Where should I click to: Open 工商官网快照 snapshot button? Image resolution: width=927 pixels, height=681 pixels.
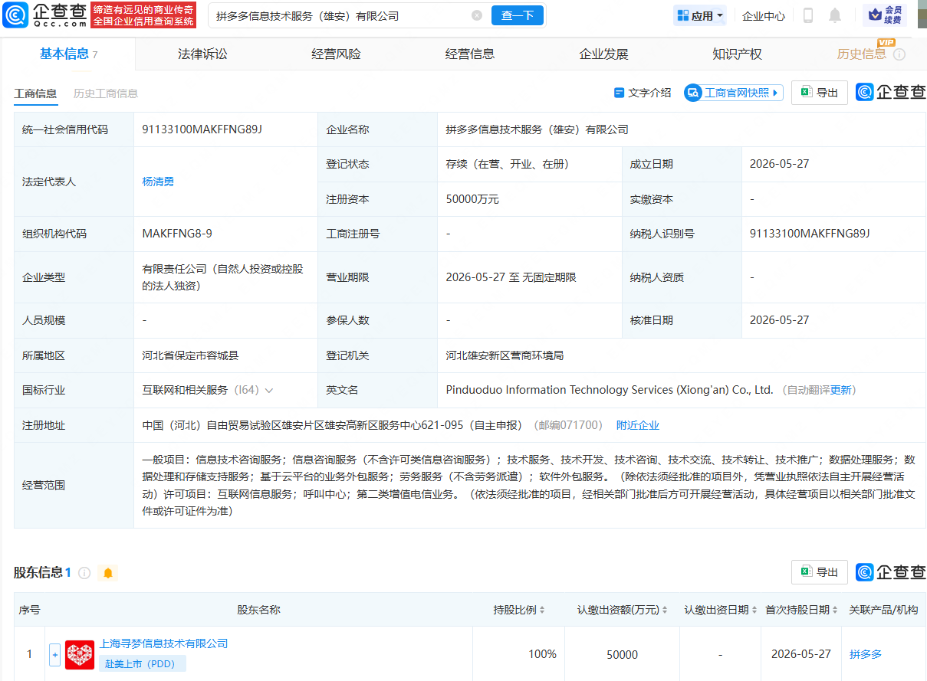pos(734,93)
